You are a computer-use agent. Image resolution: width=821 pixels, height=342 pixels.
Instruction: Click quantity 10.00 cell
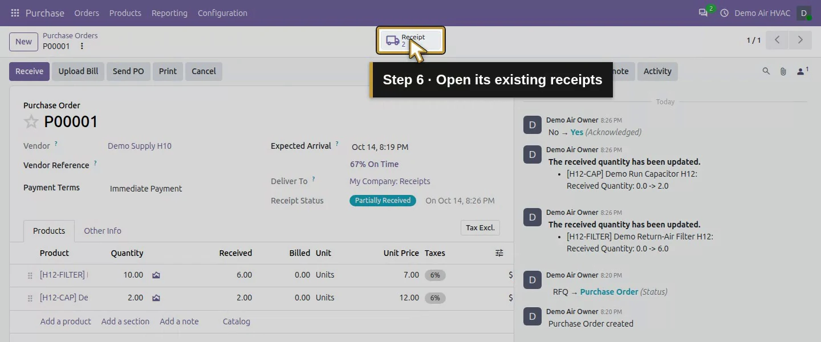(x=133, y=275)
